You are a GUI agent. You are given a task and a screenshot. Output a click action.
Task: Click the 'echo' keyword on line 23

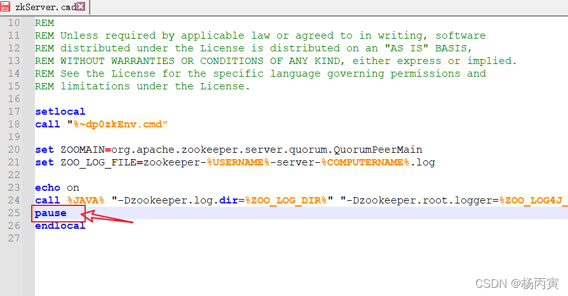coord(48,188)
